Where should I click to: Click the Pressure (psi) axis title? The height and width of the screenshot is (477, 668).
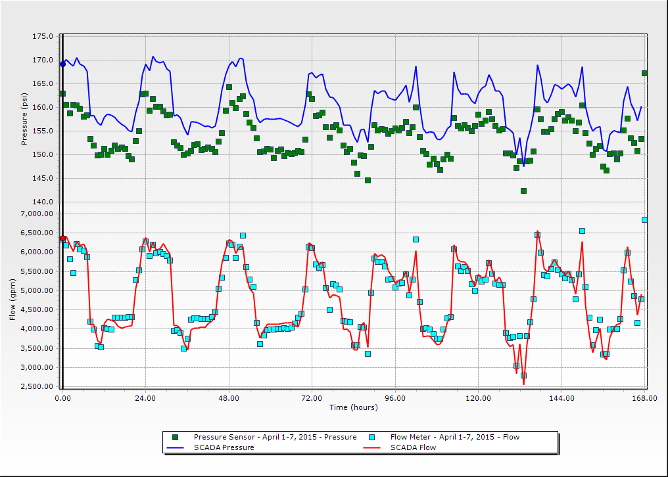(x=24, y=119)
